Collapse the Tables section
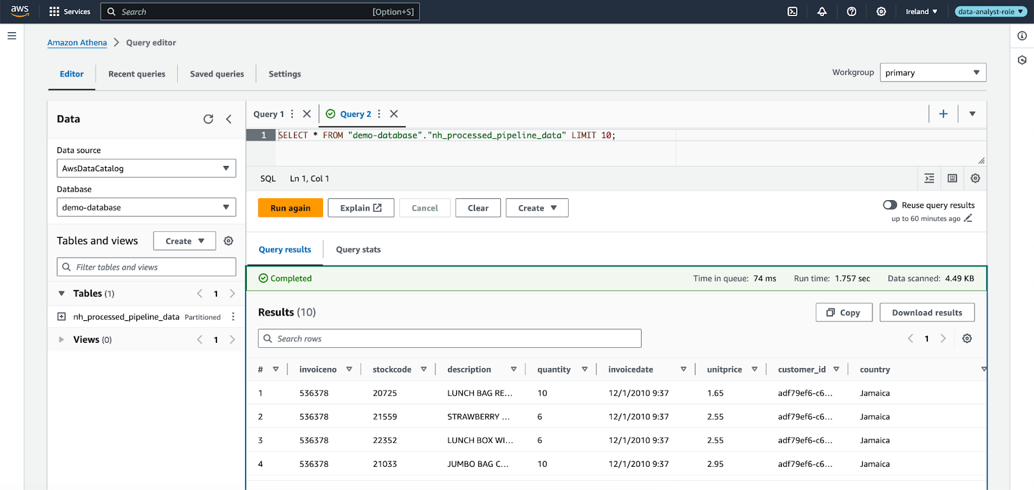The height and width of the screenshot is (490, 1034). [61, 294]
